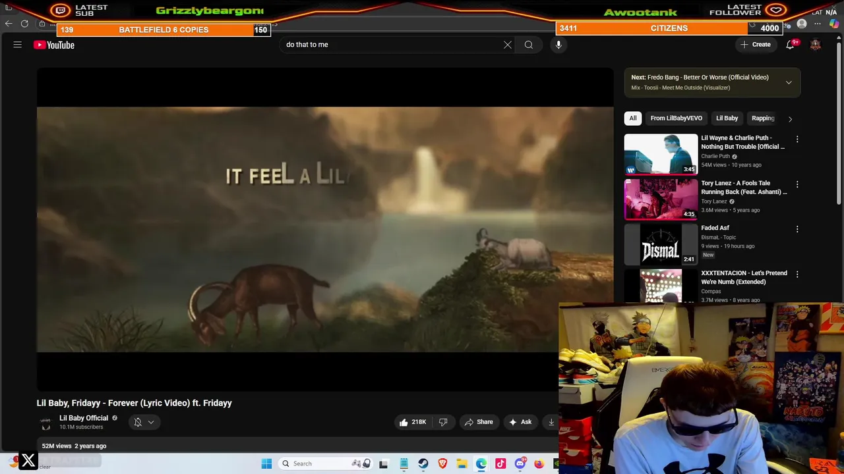
Task: Open the X overlay icon
Action: pos(28,461)
